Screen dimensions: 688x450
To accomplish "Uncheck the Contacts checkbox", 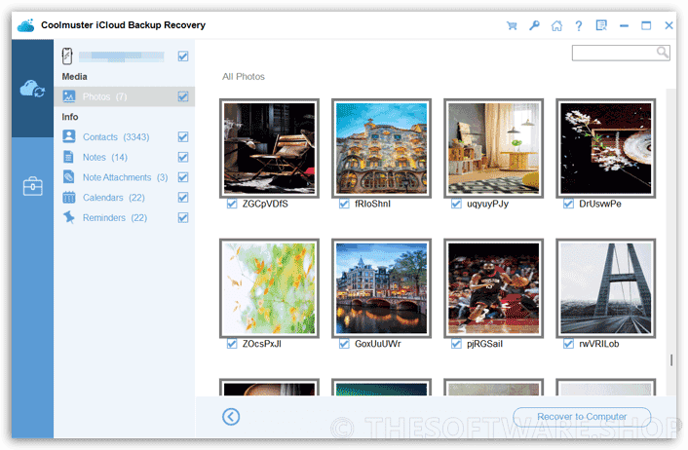I will point(183,136).
